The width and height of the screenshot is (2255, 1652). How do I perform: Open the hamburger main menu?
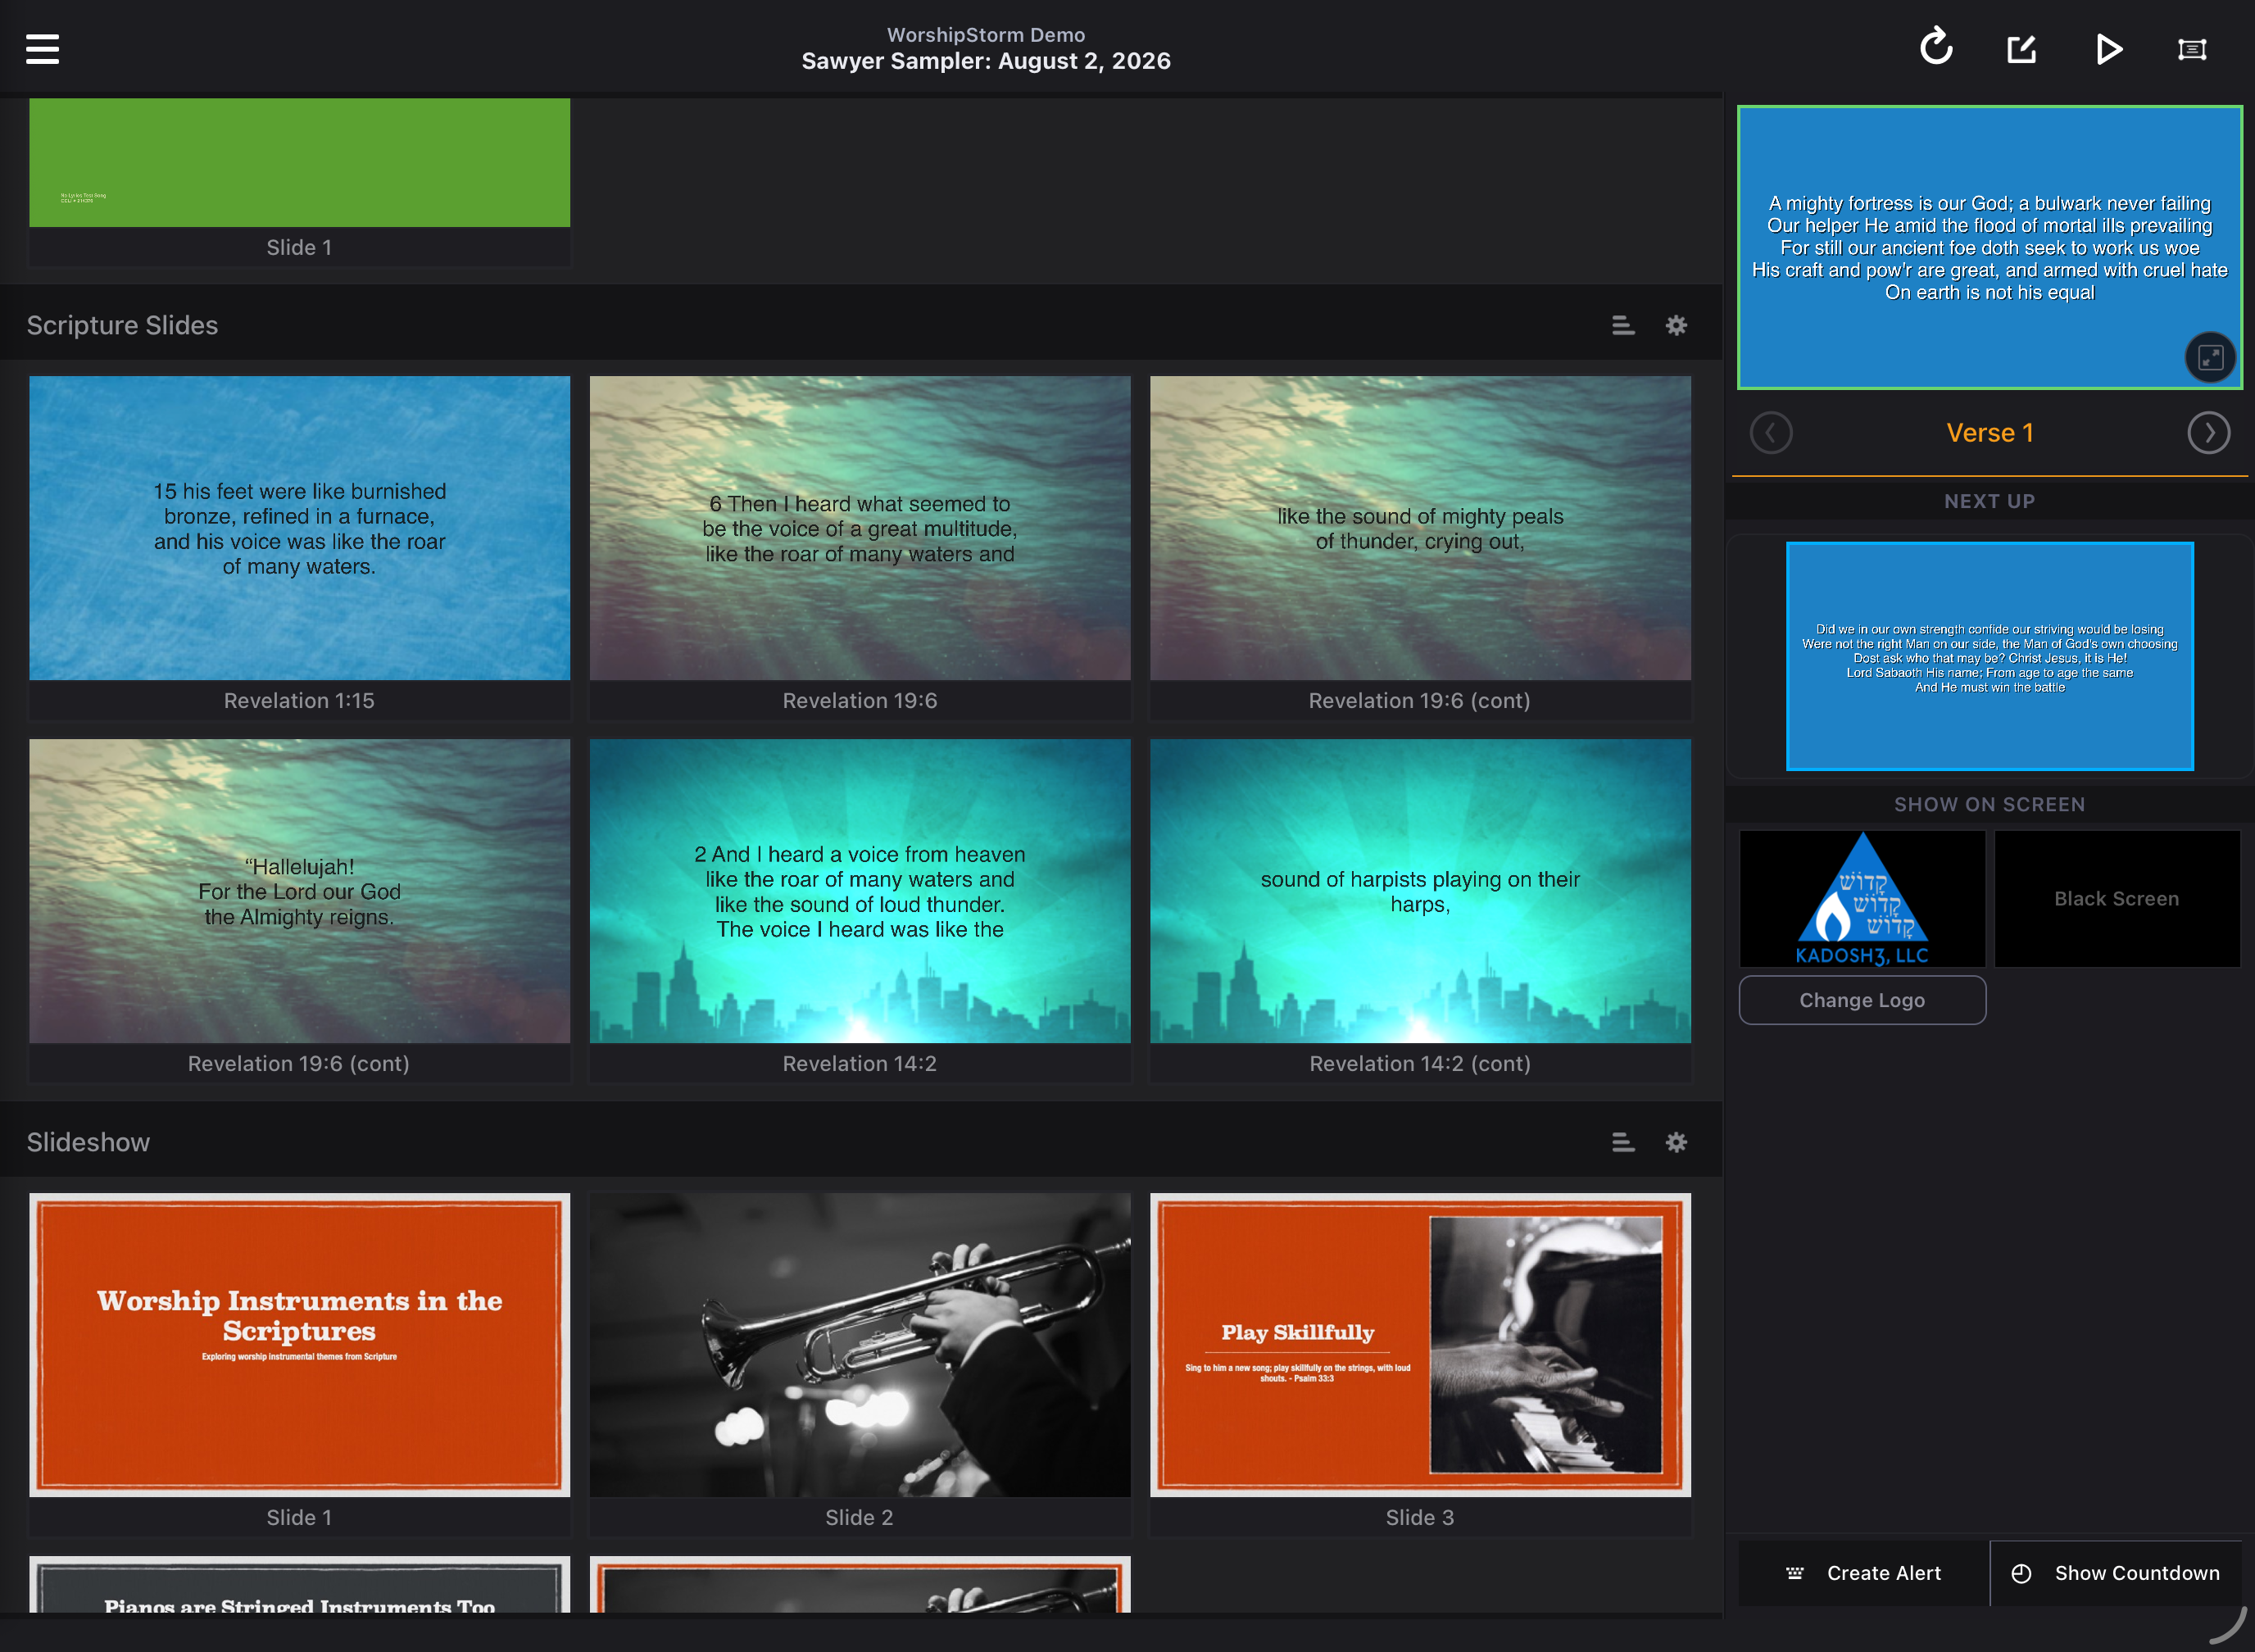click(x=42, y=48)
